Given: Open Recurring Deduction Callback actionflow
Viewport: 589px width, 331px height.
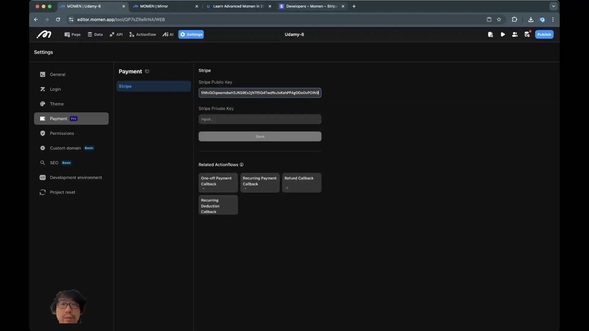Looking at the screenshot, I should 218,205.
